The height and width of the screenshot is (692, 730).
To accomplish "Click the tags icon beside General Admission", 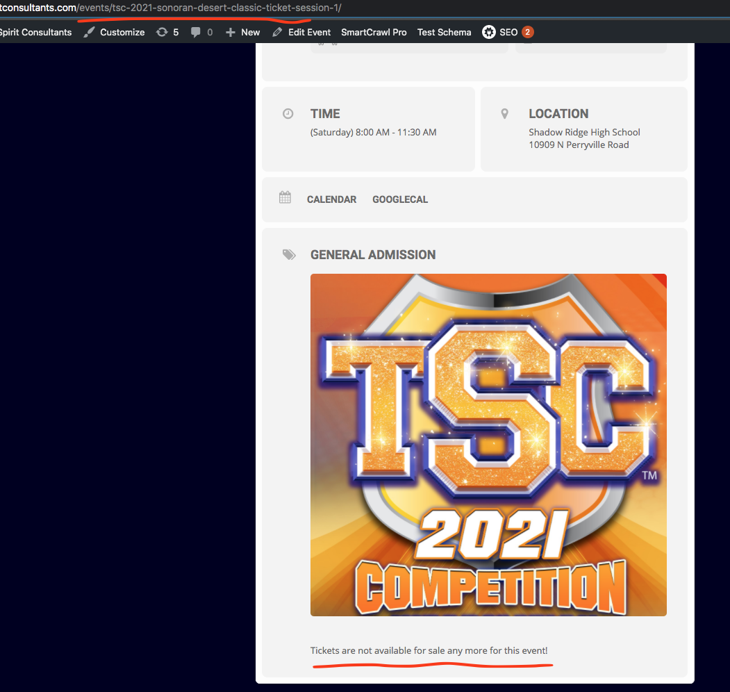I will pos(289,255).
